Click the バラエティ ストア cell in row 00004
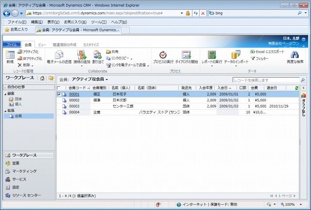 tap(159, 113)
